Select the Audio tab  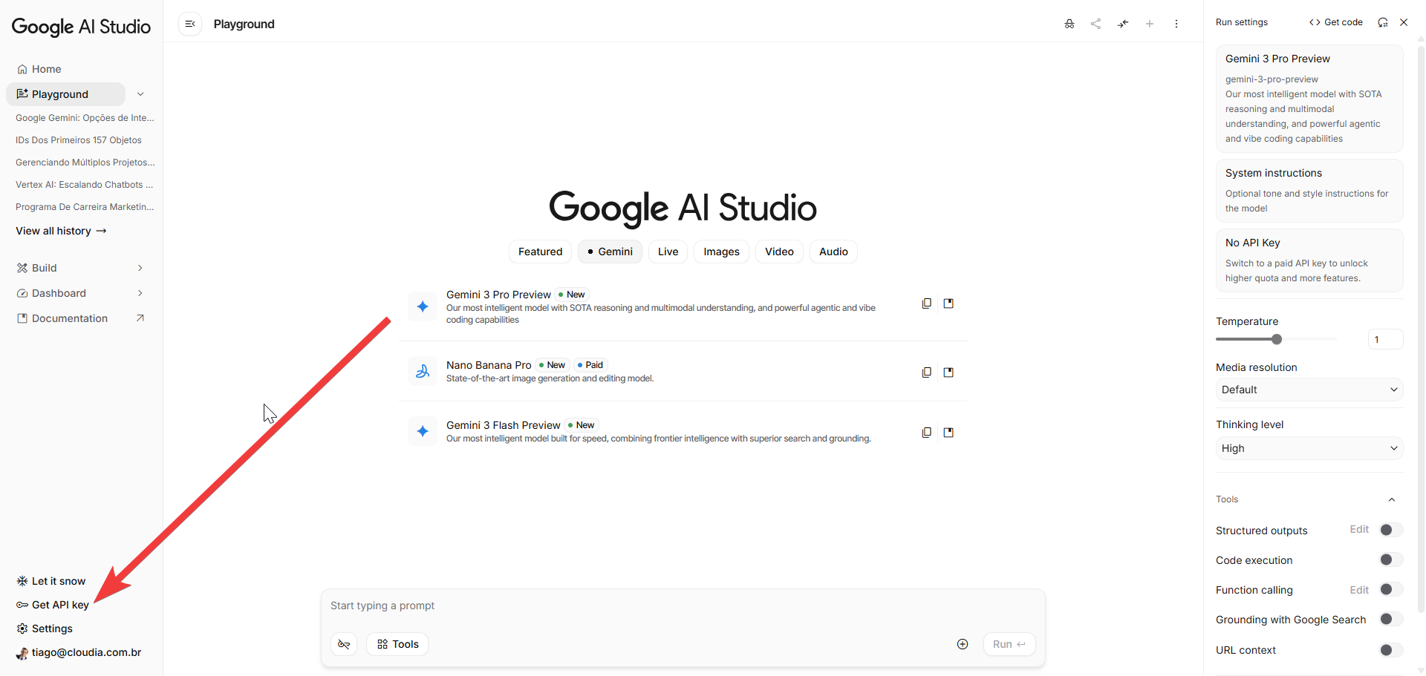[x=833, y=252]
